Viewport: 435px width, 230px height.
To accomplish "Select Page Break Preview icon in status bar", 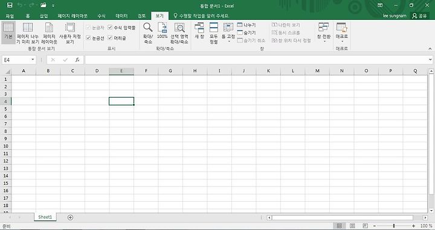I will [365, 226].
